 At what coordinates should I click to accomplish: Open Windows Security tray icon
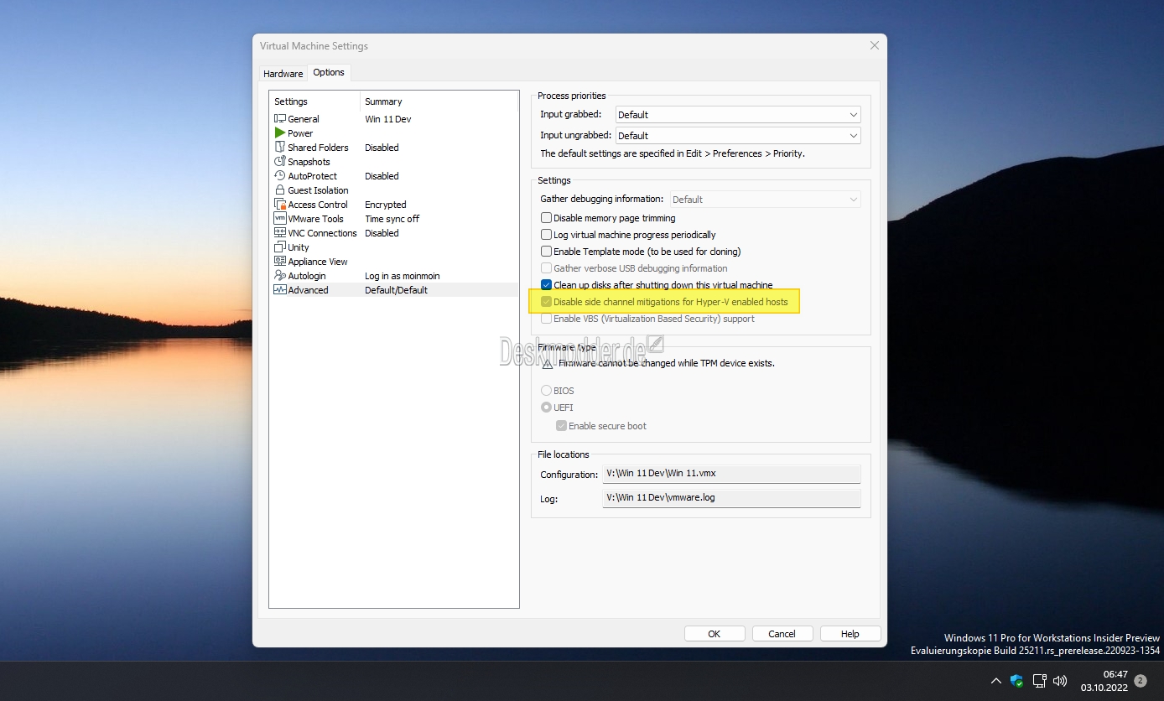pos(1017,681)
